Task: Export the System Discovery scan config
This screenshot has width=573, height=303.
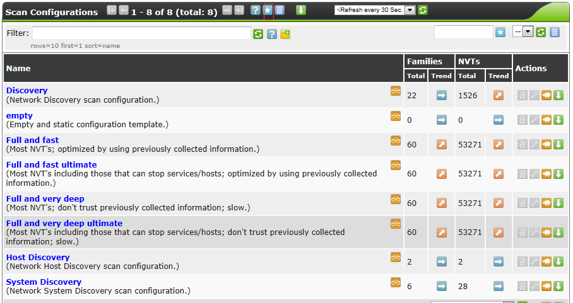Action: click(x=558, y=286)
